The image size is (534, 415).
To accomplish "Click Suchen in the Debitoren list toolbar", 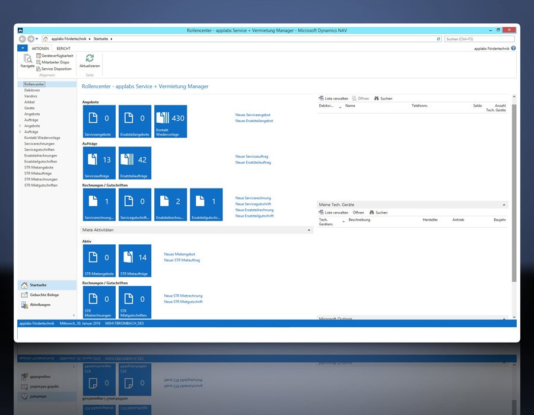I will coord(383,98).
